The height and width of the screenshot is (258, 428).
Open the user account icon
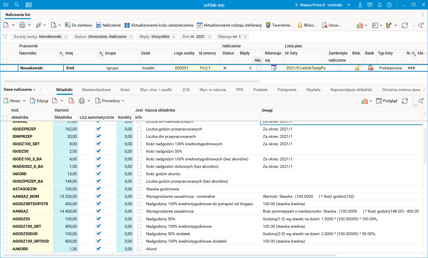(360, 5)
